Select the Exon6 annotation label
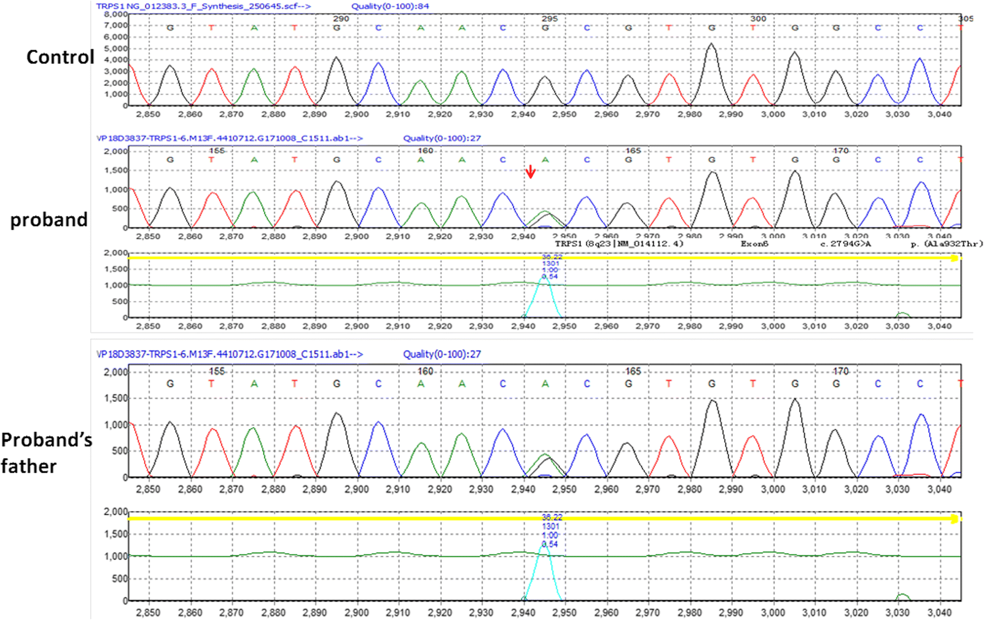Image resolution: width=986 pixels, height=620 pixels. click(754, 244)
